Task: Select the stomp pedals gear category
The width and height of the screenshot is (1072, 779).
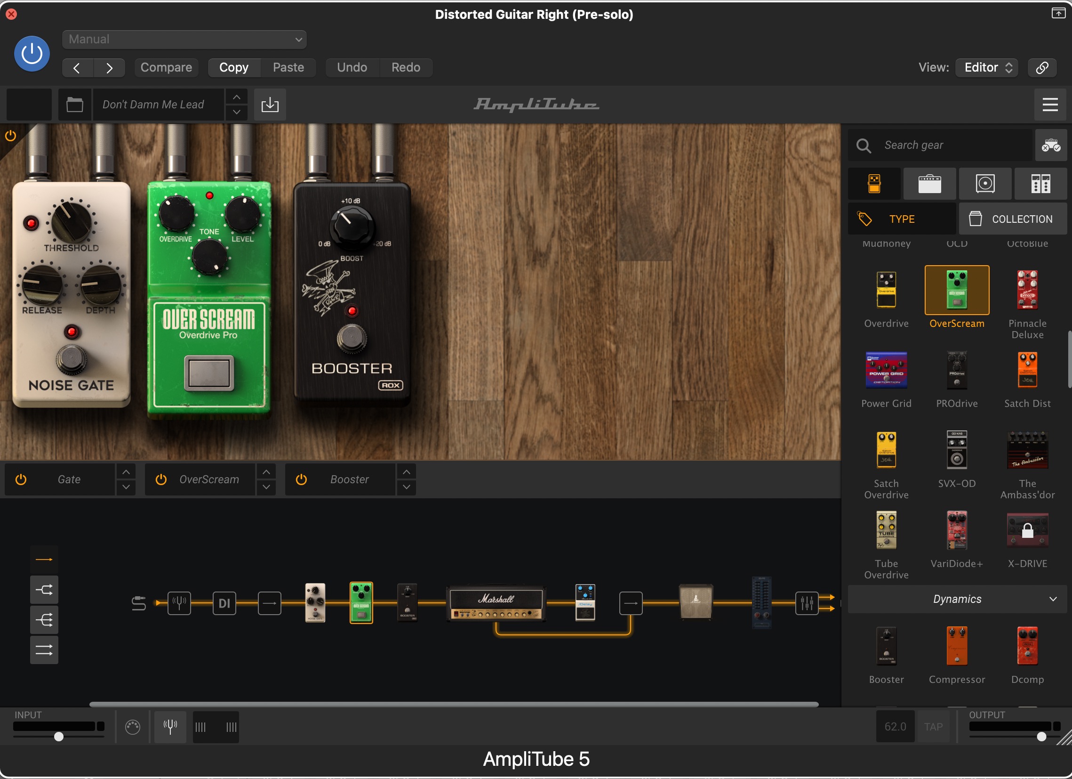Action: pos(874,184)
